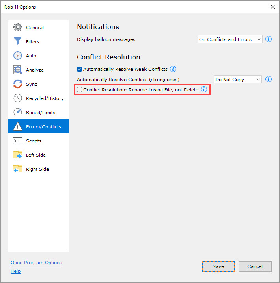The image size is (280, 283).
Task: Disable Automatically Resolve Weak Conflicts checkbox
Action: (80, 69)
